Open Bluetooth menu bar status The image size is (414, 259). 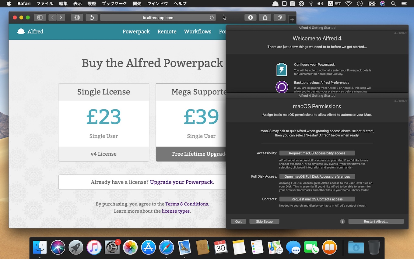pyautogui.click(x=311, y=4)
